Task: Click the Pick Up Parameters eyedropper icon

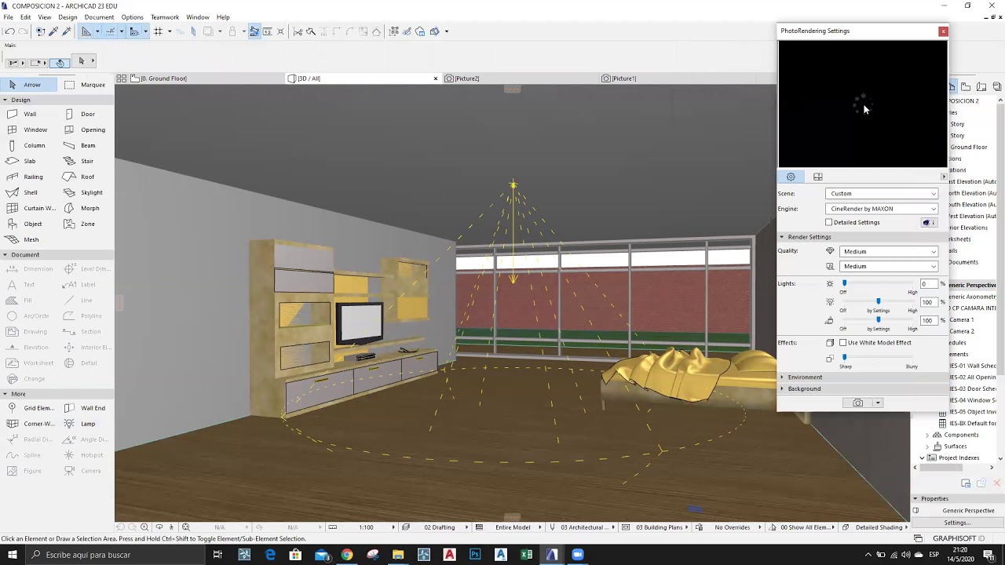Action: pyautogui.click(x=53, y=31)
